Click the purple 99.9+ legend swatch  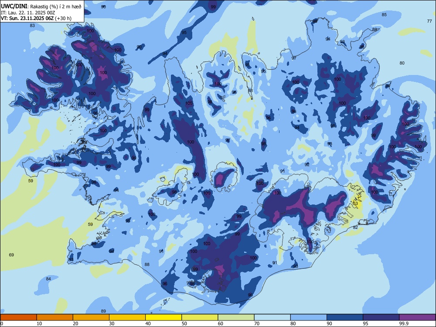(x=417, y=317)
